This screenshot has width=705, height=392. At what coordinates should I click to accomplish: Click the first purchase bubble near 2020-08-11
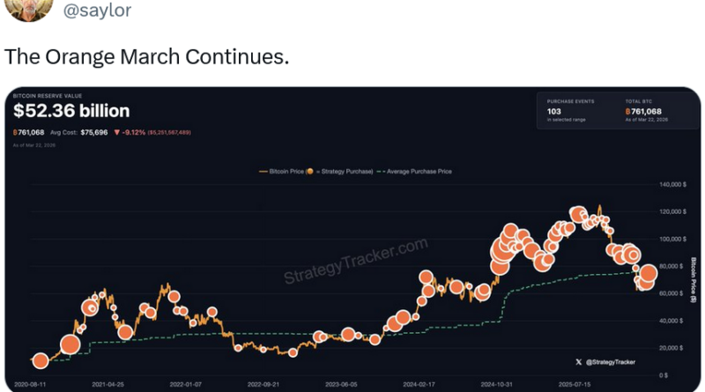point(40,361)
